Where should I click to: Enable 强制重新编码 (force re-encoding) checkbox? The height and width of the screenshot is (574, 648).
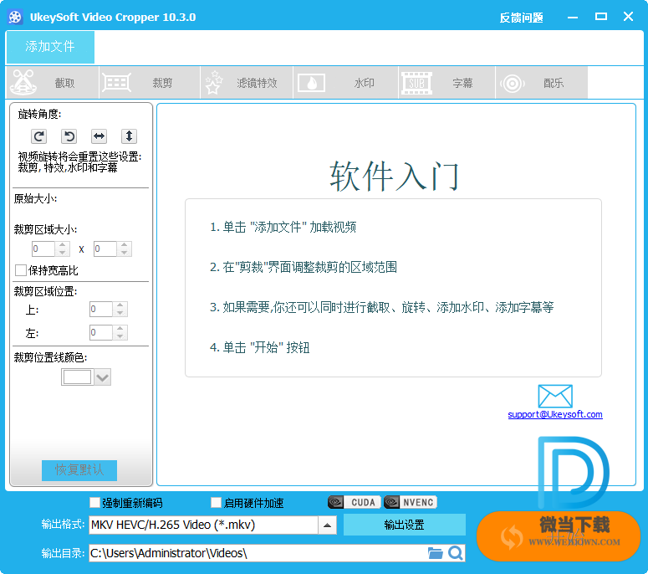pyautogui.click(x=95, y=502)
